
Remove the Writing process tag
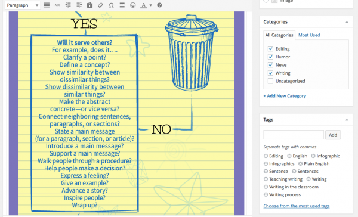coord(266,194)
